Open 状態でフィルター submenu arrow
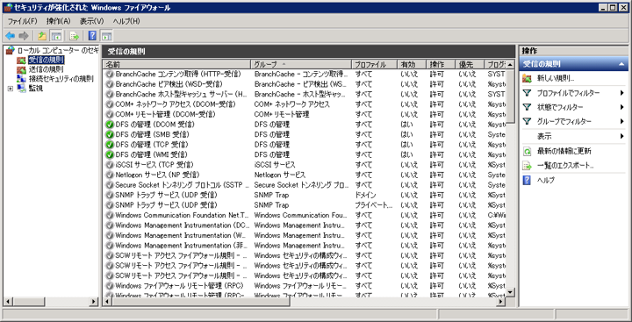This screenshot has height=322, width=632. pos(622,107)
